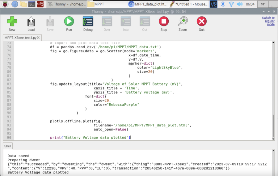Run the current script
The height and width of the screenshot is (176, 278).
click(x=69, y=22)
